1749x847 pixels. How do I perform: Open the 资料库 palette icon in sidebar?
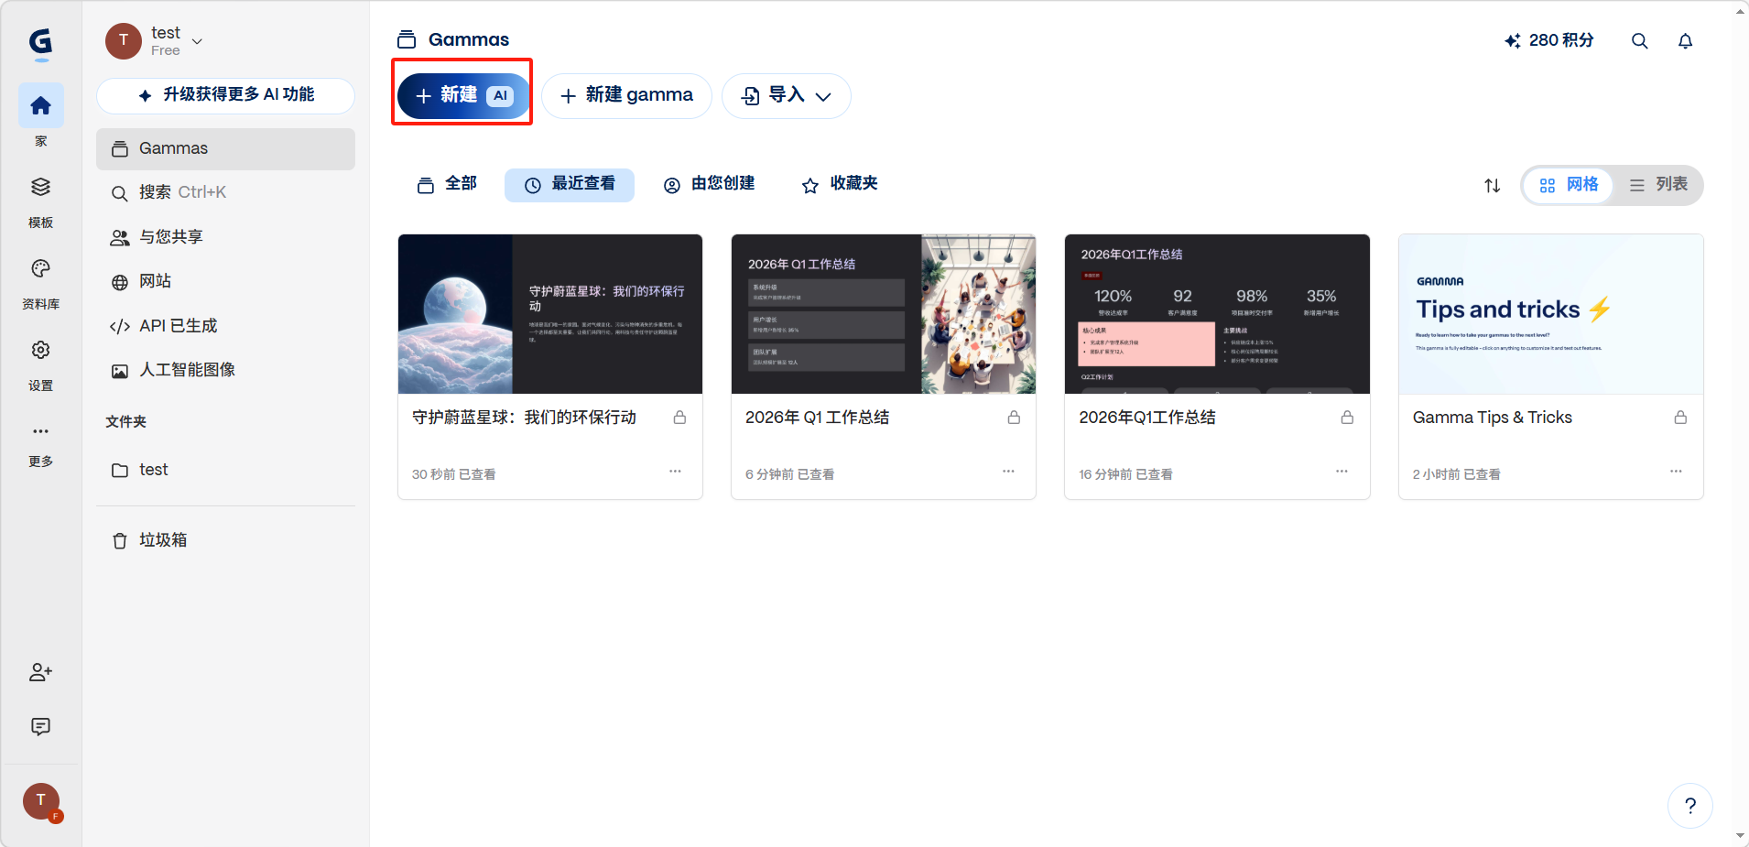(x=40, y=269)
